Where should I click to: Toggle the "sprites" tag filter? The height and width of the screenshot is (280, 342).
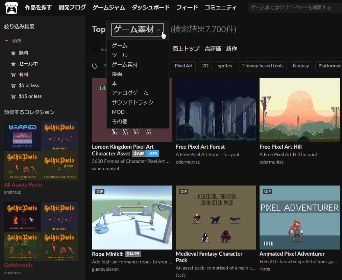pyautogui.click(x=225, y=66)
